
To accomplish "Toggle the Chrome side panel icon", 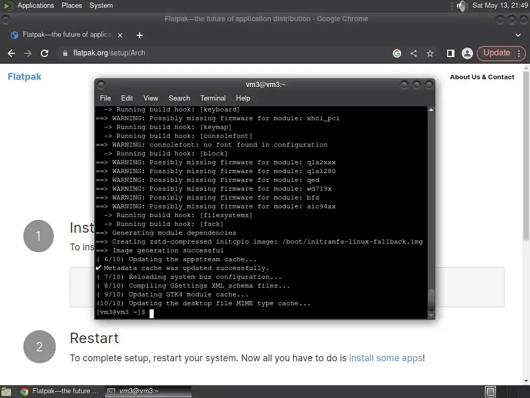I will 451,53.
